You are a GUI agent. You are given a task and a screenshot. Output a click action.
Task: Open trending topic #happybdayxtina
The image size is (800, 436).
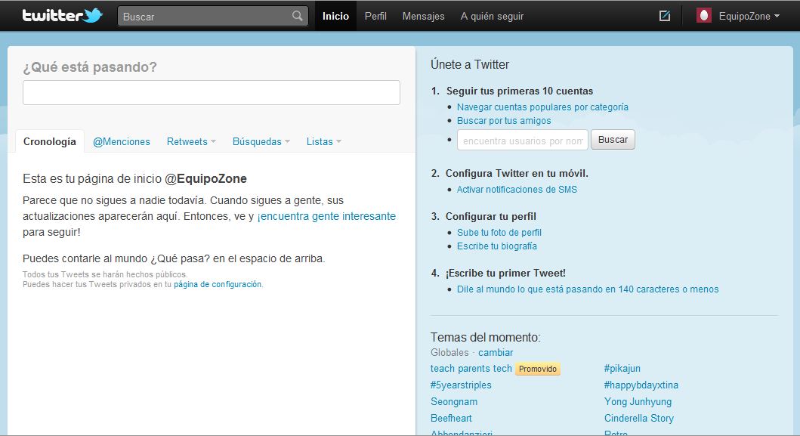tap(641, 385)
